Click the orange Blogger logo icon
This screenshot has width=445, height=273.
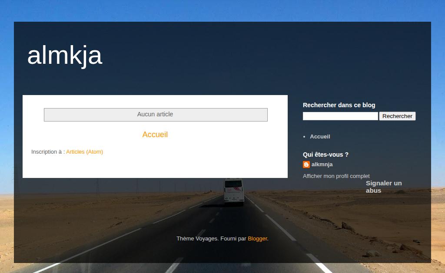coord(306,164)
